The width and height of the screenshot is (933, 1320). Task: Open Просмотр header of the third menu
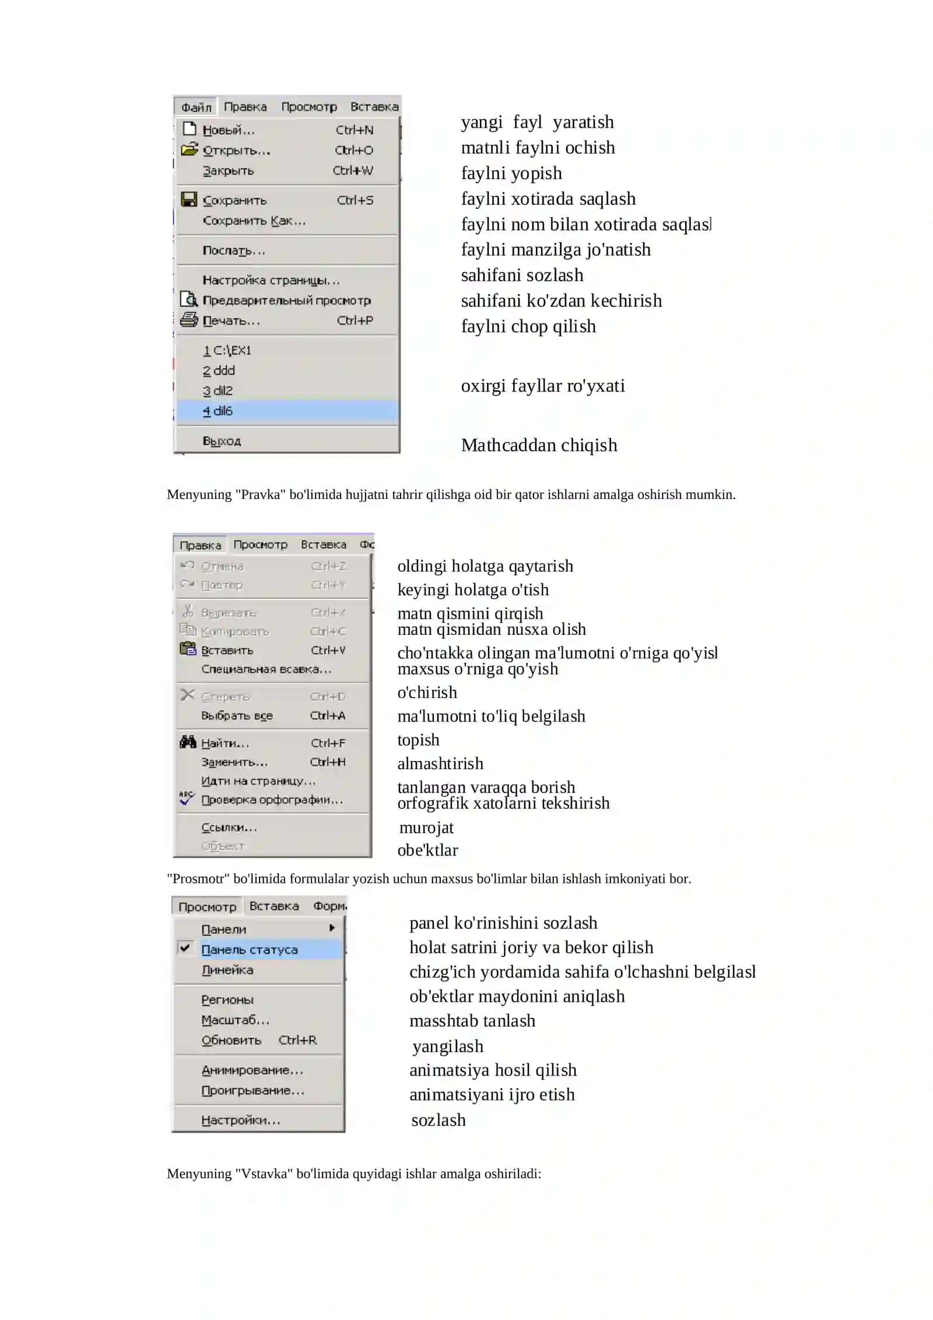207,906
